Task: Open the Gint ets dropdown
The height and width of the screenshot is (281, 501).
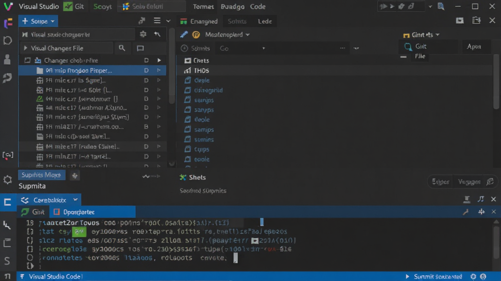Action: pos(422,35)
